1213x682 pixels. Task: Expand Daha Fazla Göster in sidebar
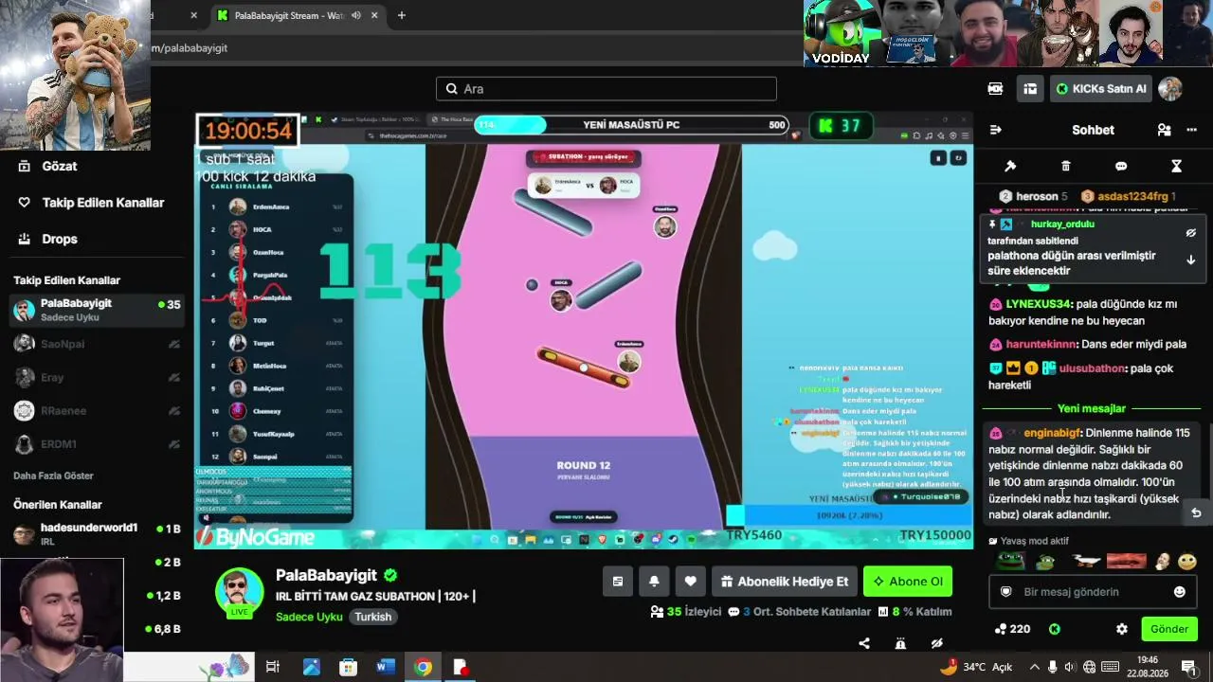click(x=53, y=476)
